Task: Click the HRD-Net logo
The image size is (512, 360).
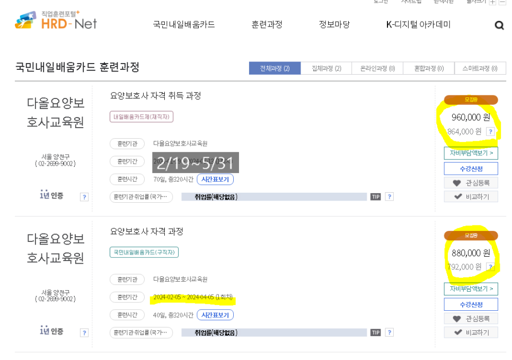Action: [x=56, y=20]
